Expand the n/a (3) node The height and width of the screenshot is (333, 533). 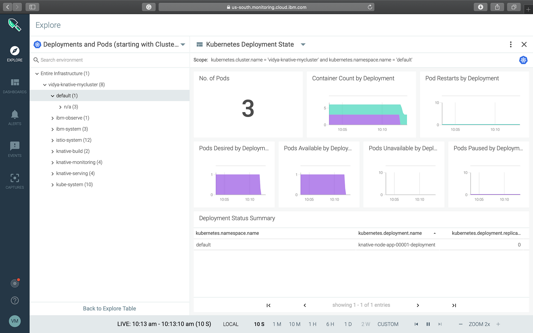60,107
